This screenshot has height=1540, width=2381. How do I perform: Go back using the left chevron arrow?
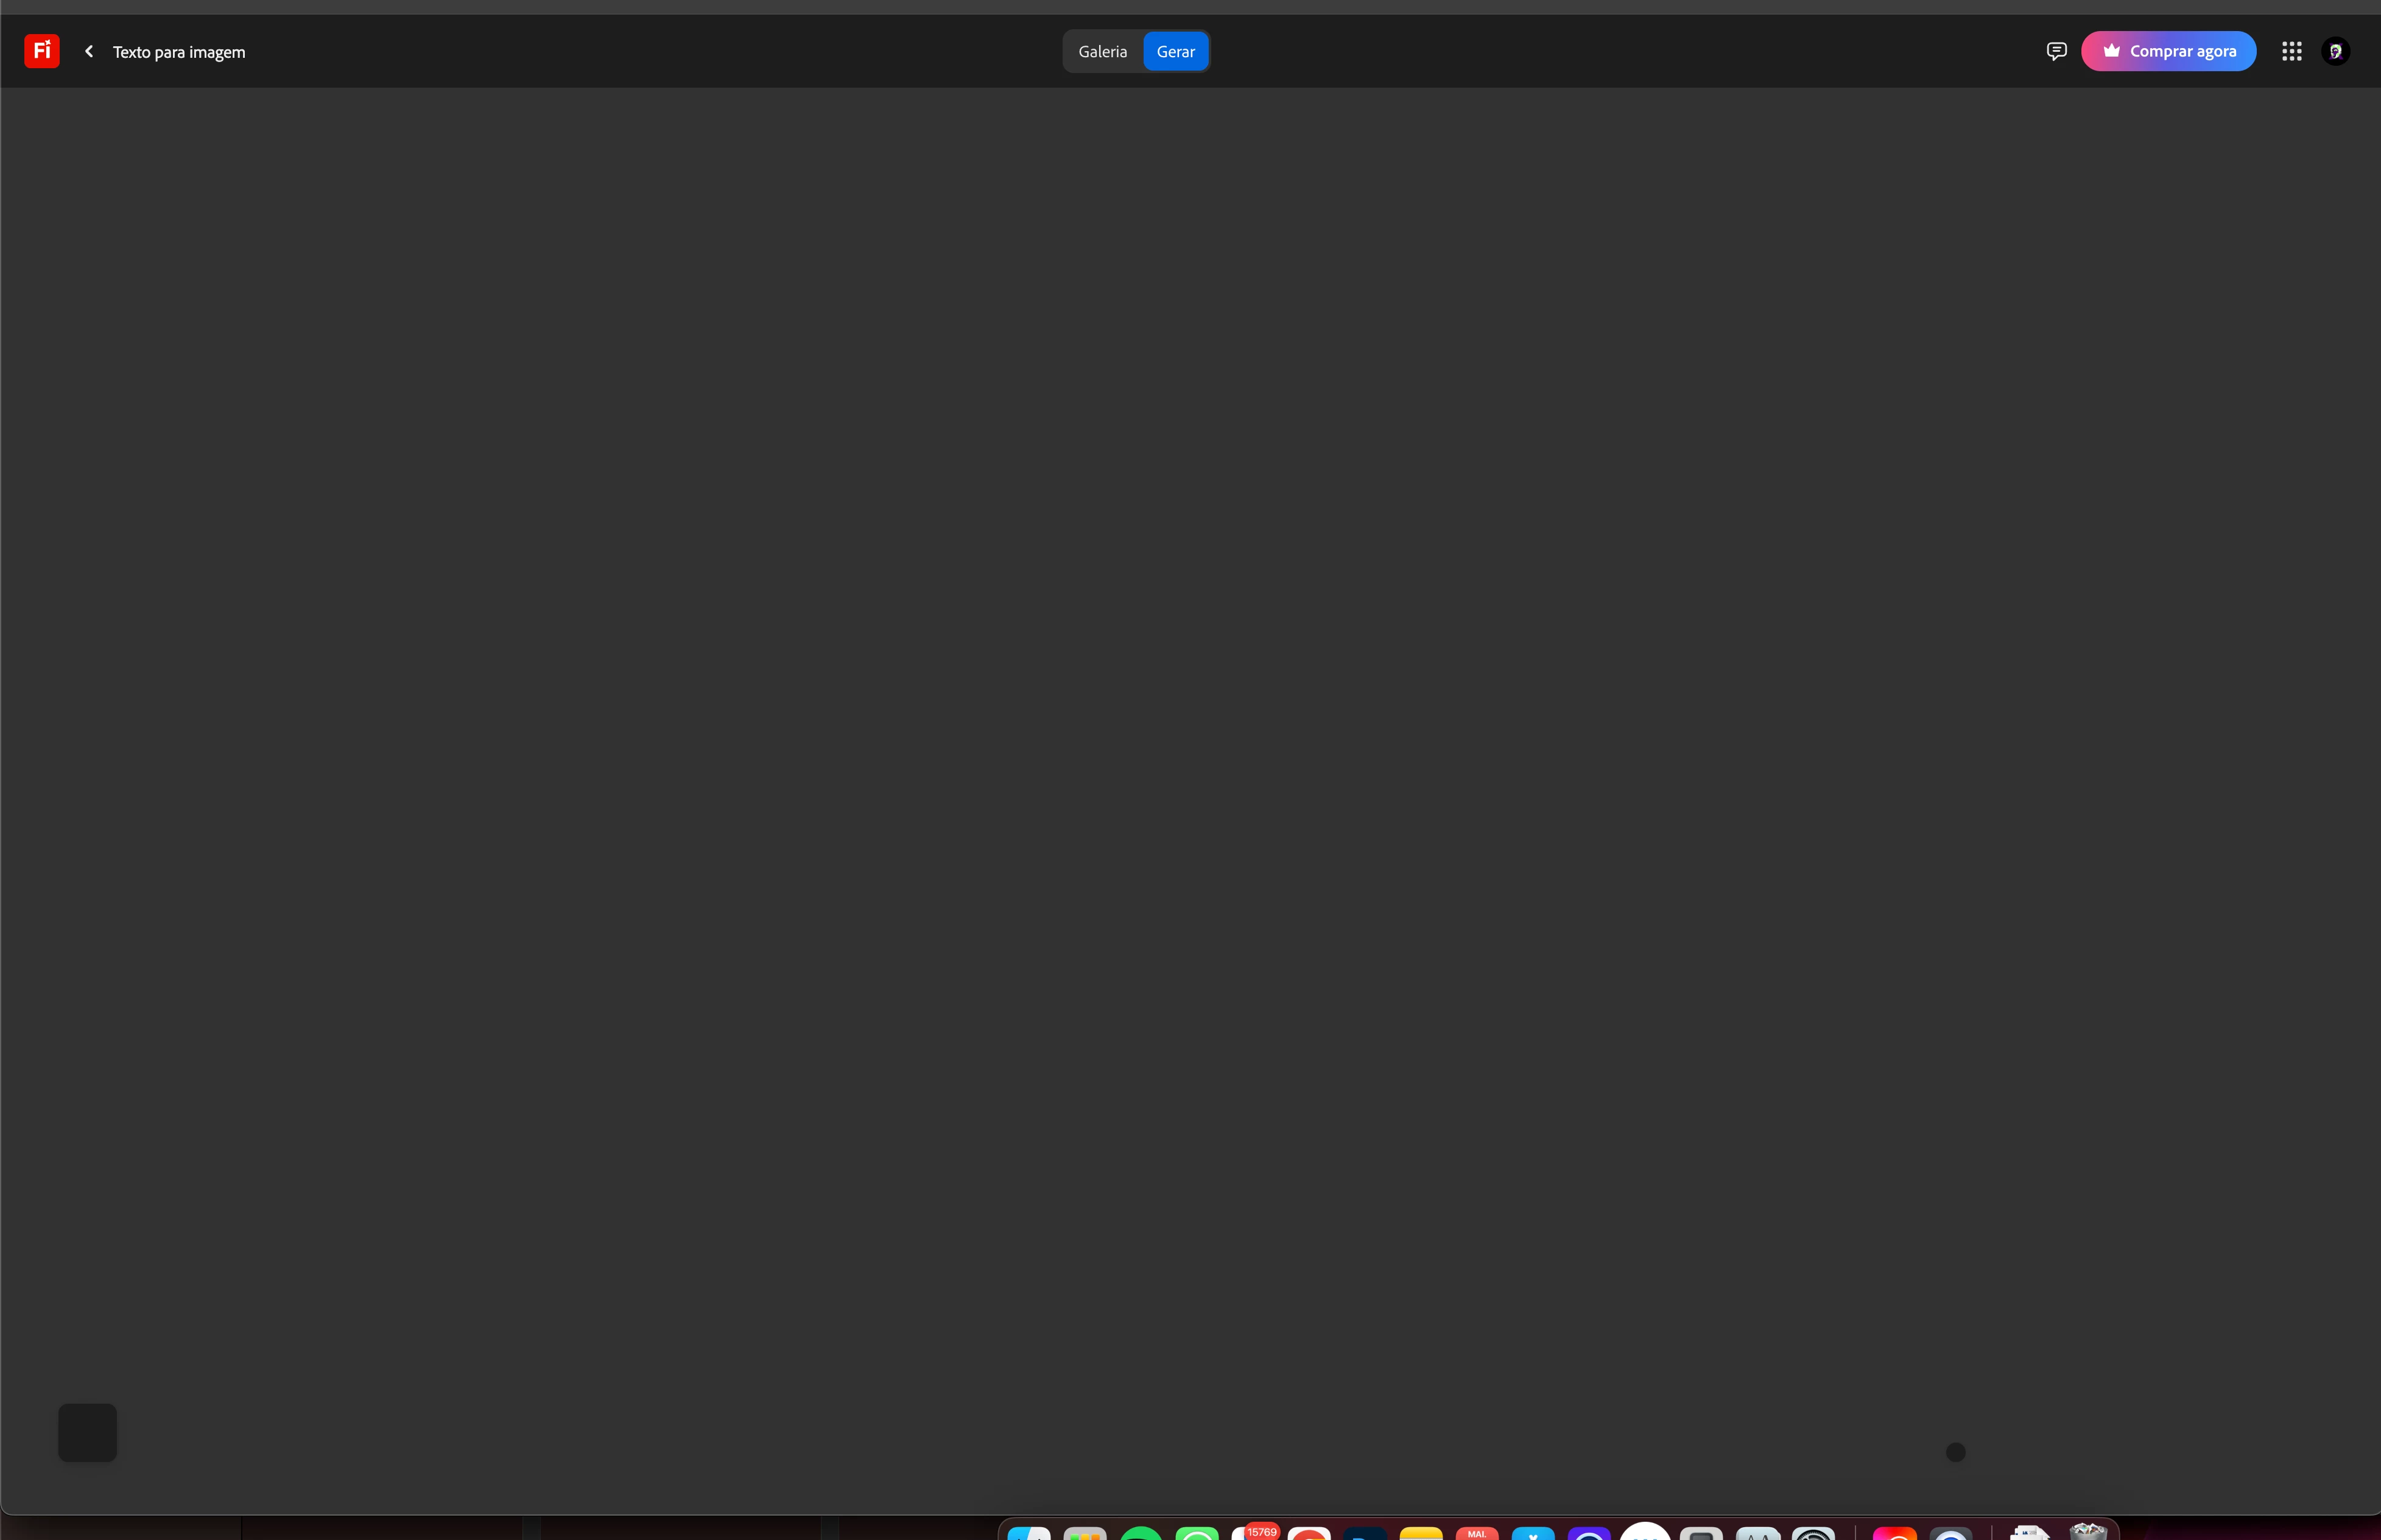pos(89,51)
